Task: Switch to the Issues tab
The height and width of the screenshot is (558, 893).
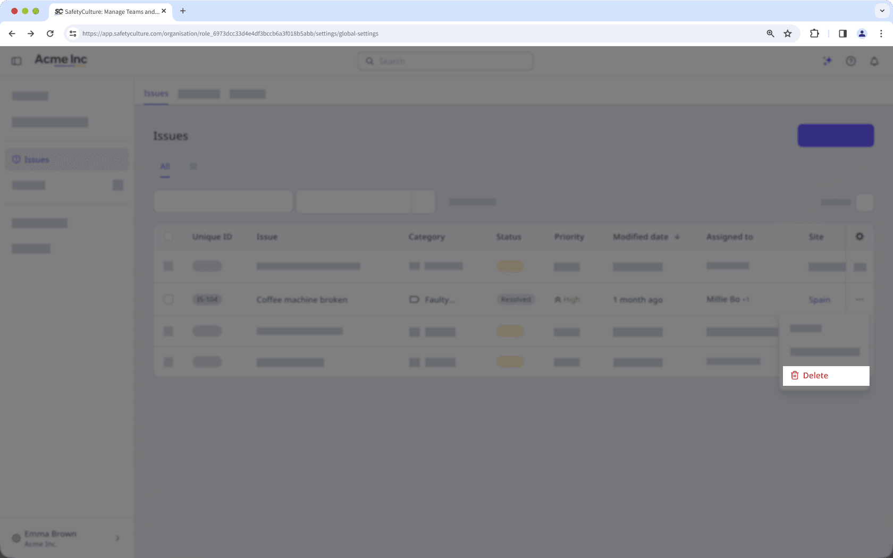Action: click(155, 93)
